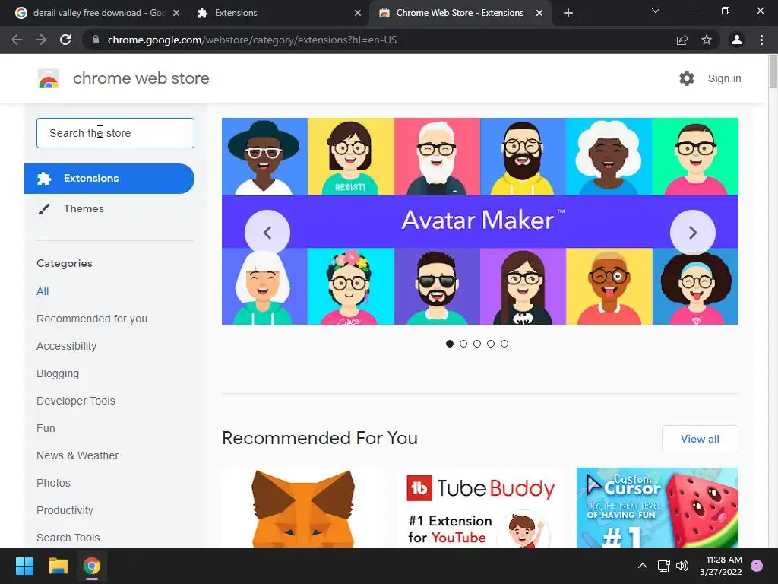This screenshot has width=778, height=584.
Task: Focus the Search the store field
Action: pyautogui.click(x=115, y=133)
